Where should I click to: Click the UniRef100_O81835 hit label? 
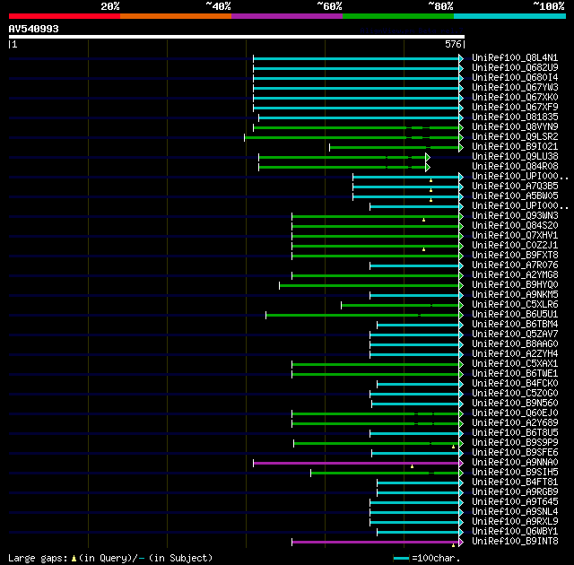tap(515, 117)
